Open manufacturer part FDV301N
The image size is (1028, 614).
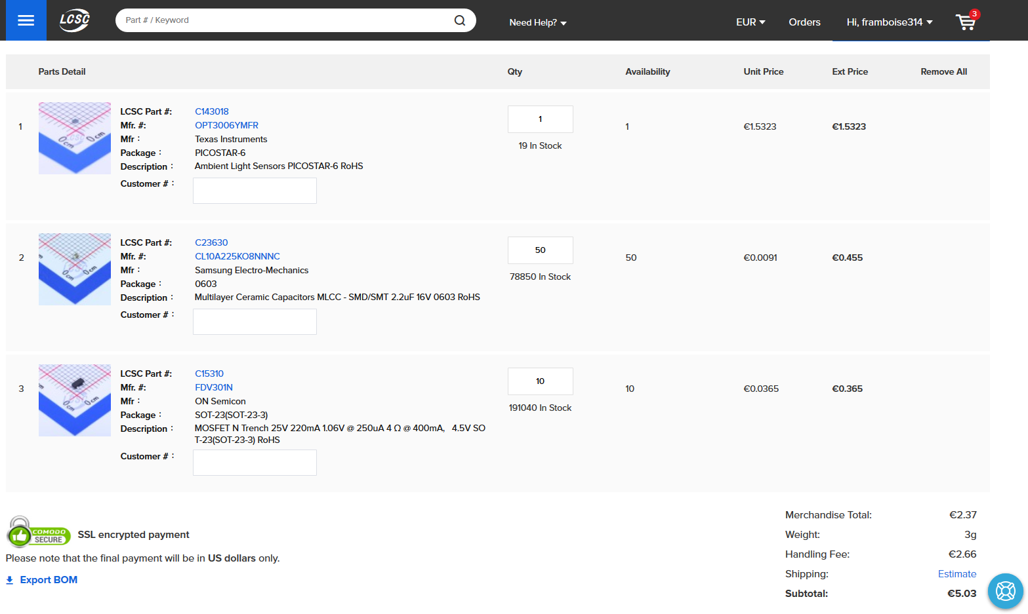pos(214,387)
